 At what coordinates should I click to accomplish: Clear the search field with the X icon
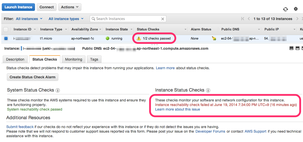tap(163, 19)
